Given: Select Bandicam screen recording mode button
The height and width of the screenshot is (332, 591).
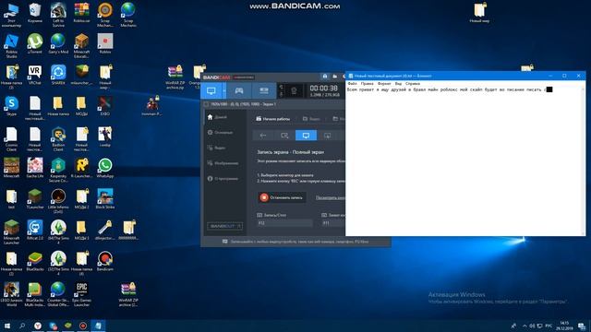Looking at the screenshot, I should click(x=211, y=90).
